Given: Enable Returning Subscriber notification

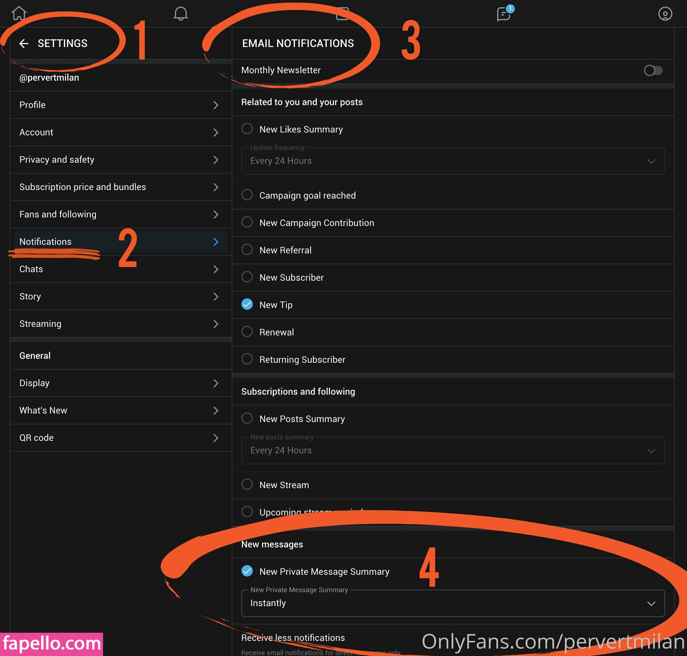Looking at the screenshot, I should coord(247,359).
